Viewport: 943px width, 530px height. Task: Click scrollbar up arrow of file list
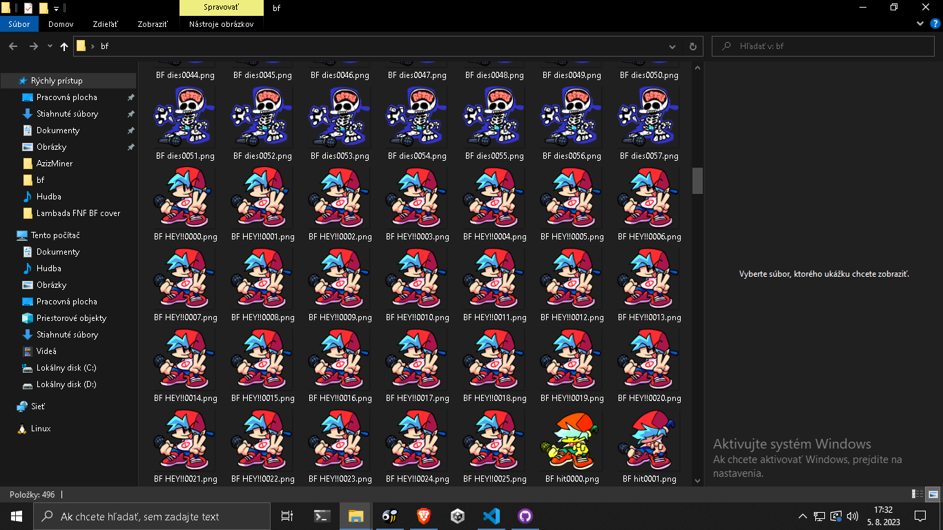697,68
